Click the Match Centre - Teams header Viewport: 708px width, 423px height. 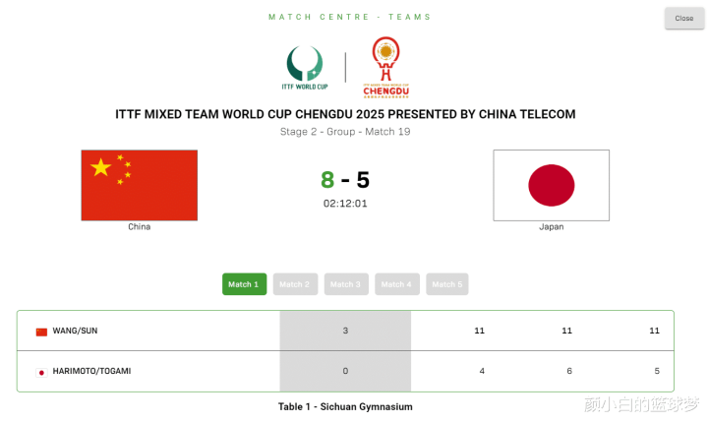click(x=350, y=17)
